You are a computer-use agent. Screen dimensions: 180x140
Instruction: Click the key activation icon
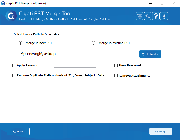click(x=148, y=16)
